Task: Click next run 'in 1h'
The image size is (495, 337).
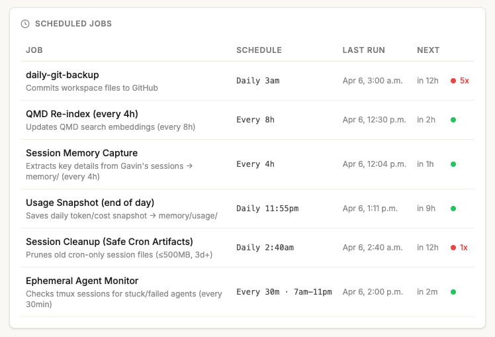Action: [426, 164]
